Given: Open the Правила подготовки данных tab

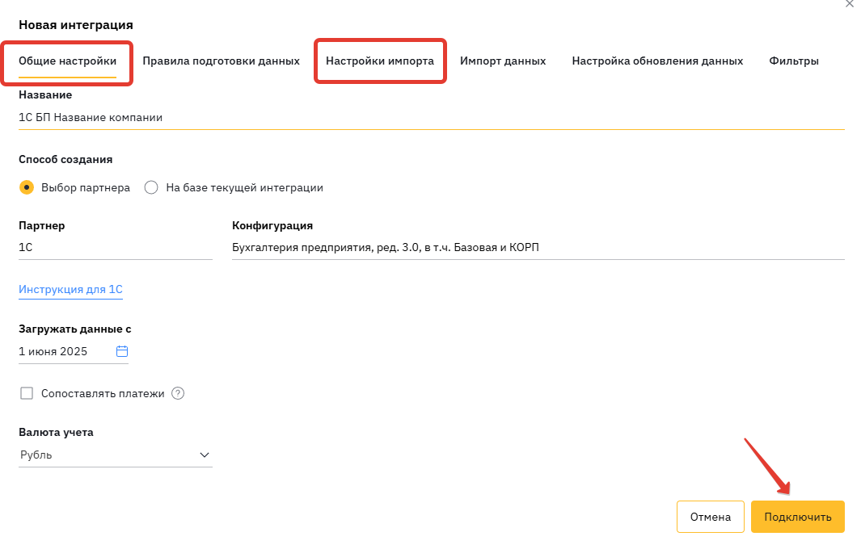Looking at the screenshot, I should point(222,61).
